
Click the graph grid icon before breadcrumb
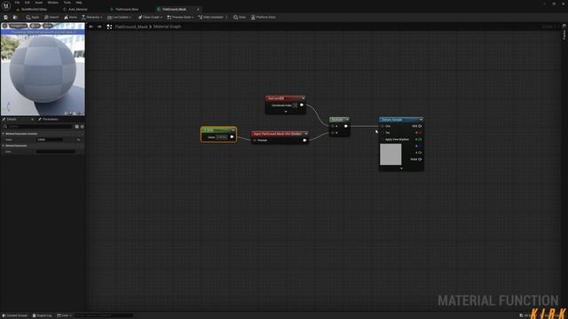109,27
